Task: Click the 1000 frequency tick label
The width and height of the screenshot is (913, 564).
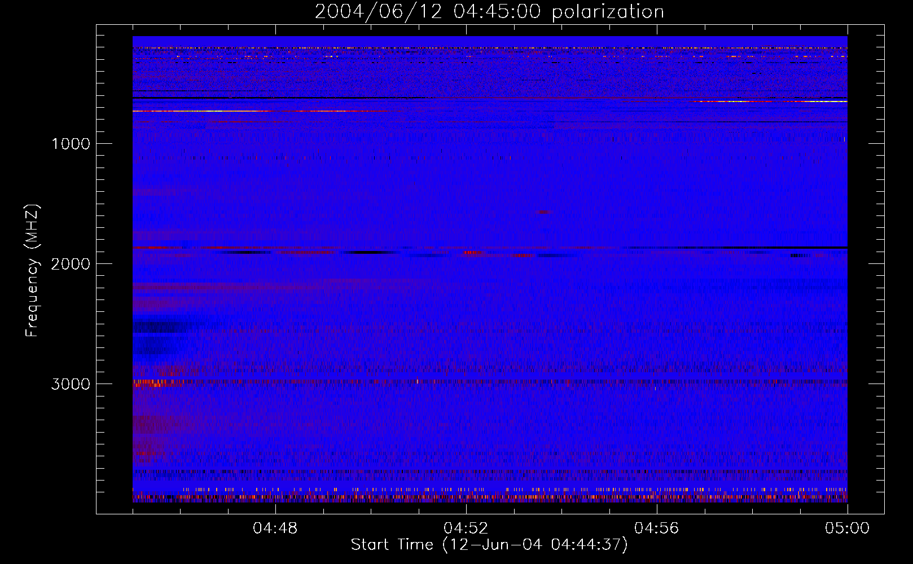Action: 71,144
